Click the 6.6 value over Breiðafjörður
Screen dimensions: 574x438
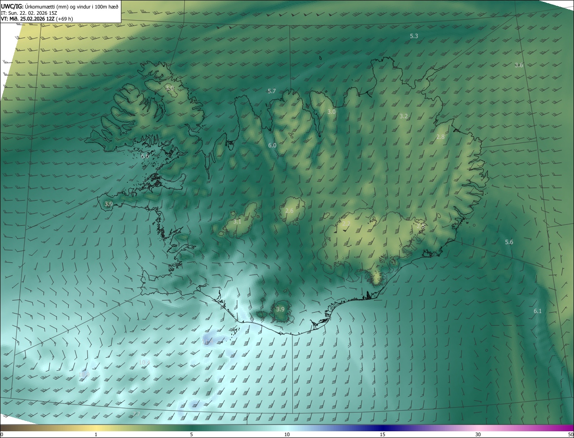[x=144, y=156]
